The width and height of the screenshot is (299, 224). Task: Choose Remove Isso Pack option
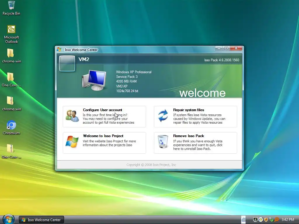[x=195, y=143]
